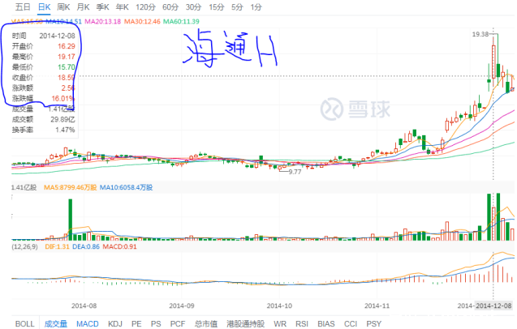Click the 2014-09 date axis label
517x329 pixels.
pos(182,305)
